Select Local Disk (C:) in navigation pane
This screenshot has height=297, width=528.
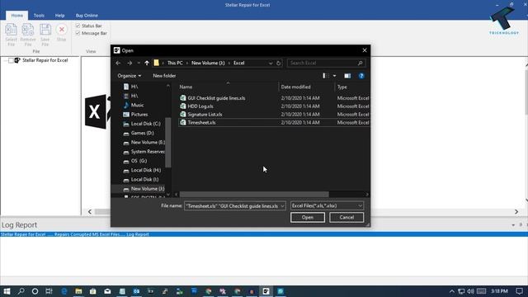click(145, 124)
